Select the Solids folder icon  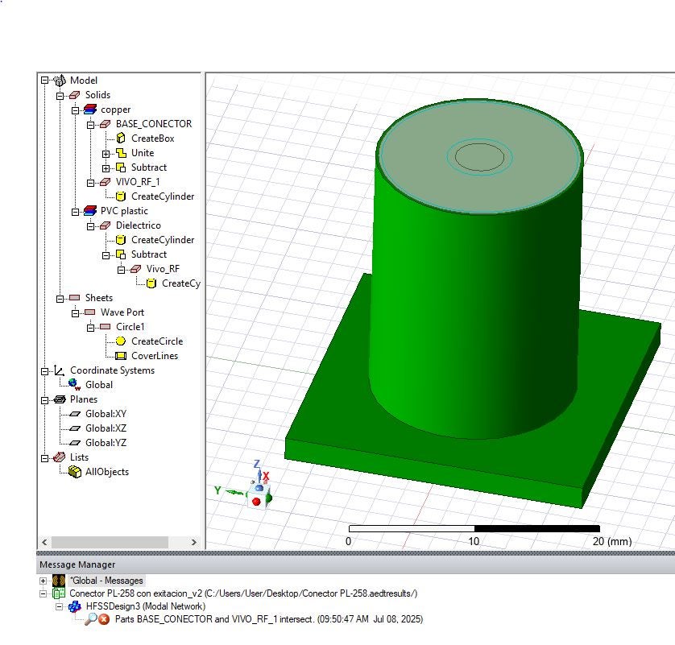(74, 95)
